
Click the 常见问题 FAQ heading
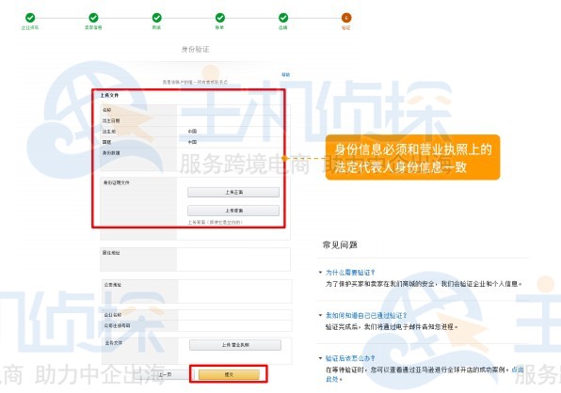click(x=340, y=244)
